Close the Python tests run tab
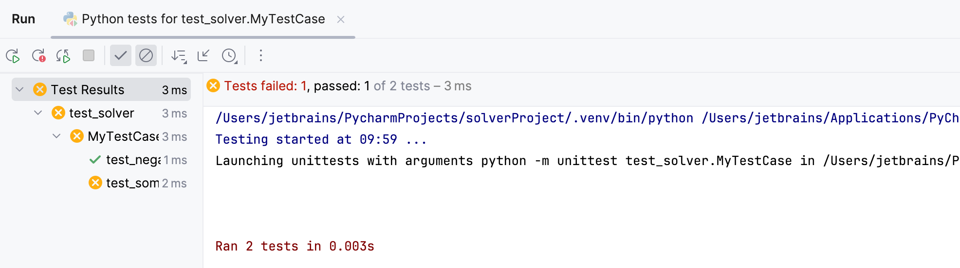This screenshot has width=960, height=268. coord(341,19)
